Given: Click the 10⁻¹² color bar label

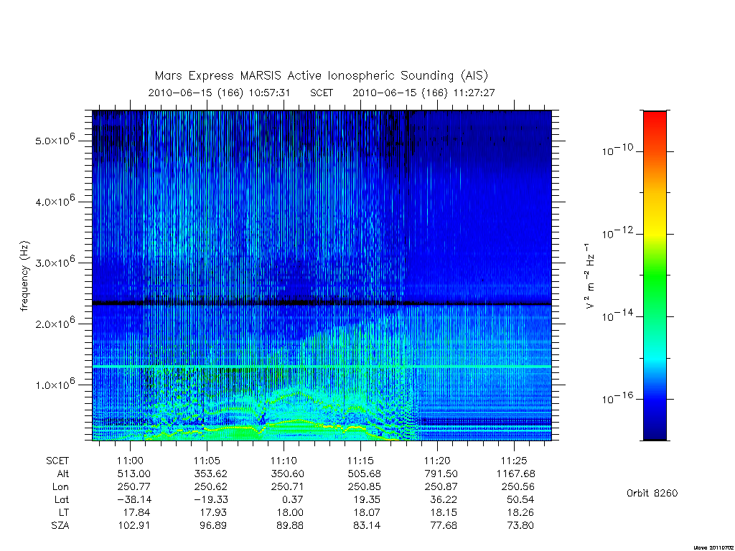Looking at the screenshot, I should [x=617, y=232].
